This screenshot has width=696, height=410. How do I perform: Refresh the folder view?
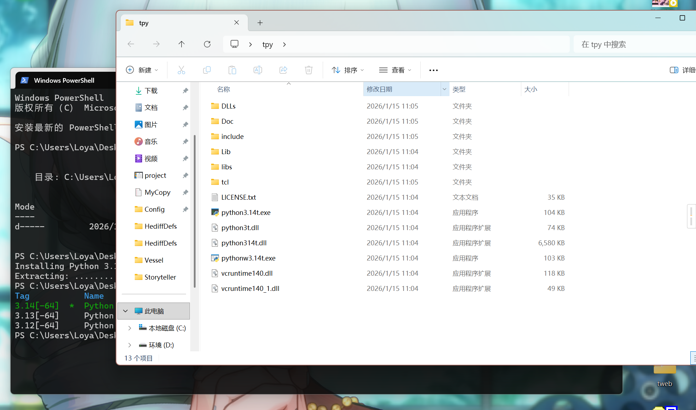click(x=207, y=44)
